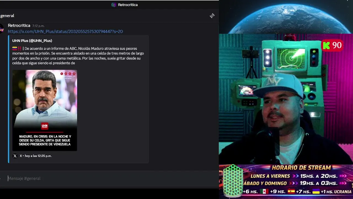Click the general channel name in header
This screenshot has width=353, height=199.
coord(7,16)
